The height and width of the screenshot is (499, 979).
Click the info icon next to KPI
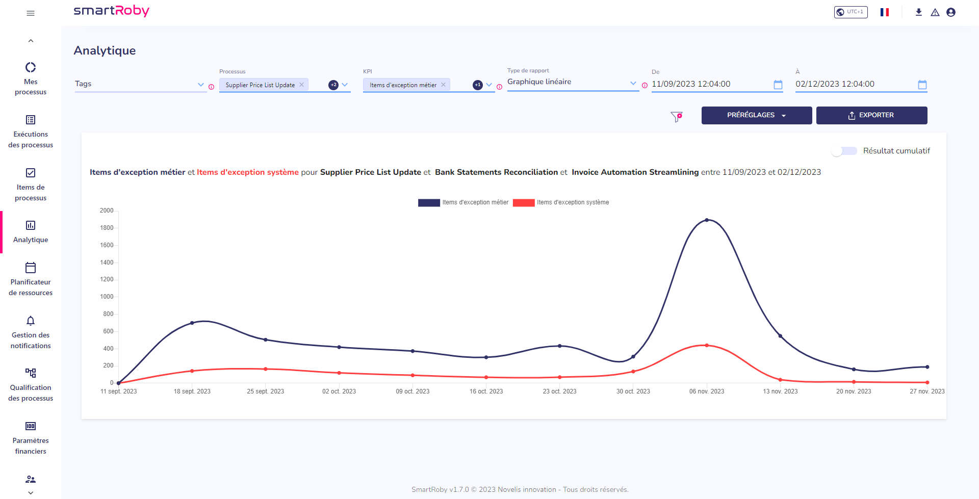499,87
